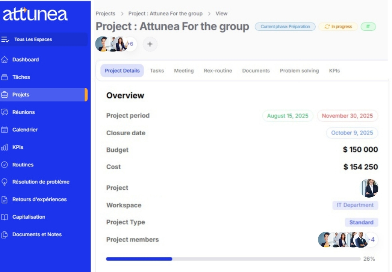Click the 26% project progress bar
This screenshot has width=392, height=272.
point(233,259)
